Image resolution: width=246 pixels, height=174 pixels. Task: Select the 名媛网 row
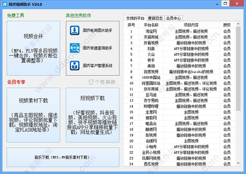(180, 141)
